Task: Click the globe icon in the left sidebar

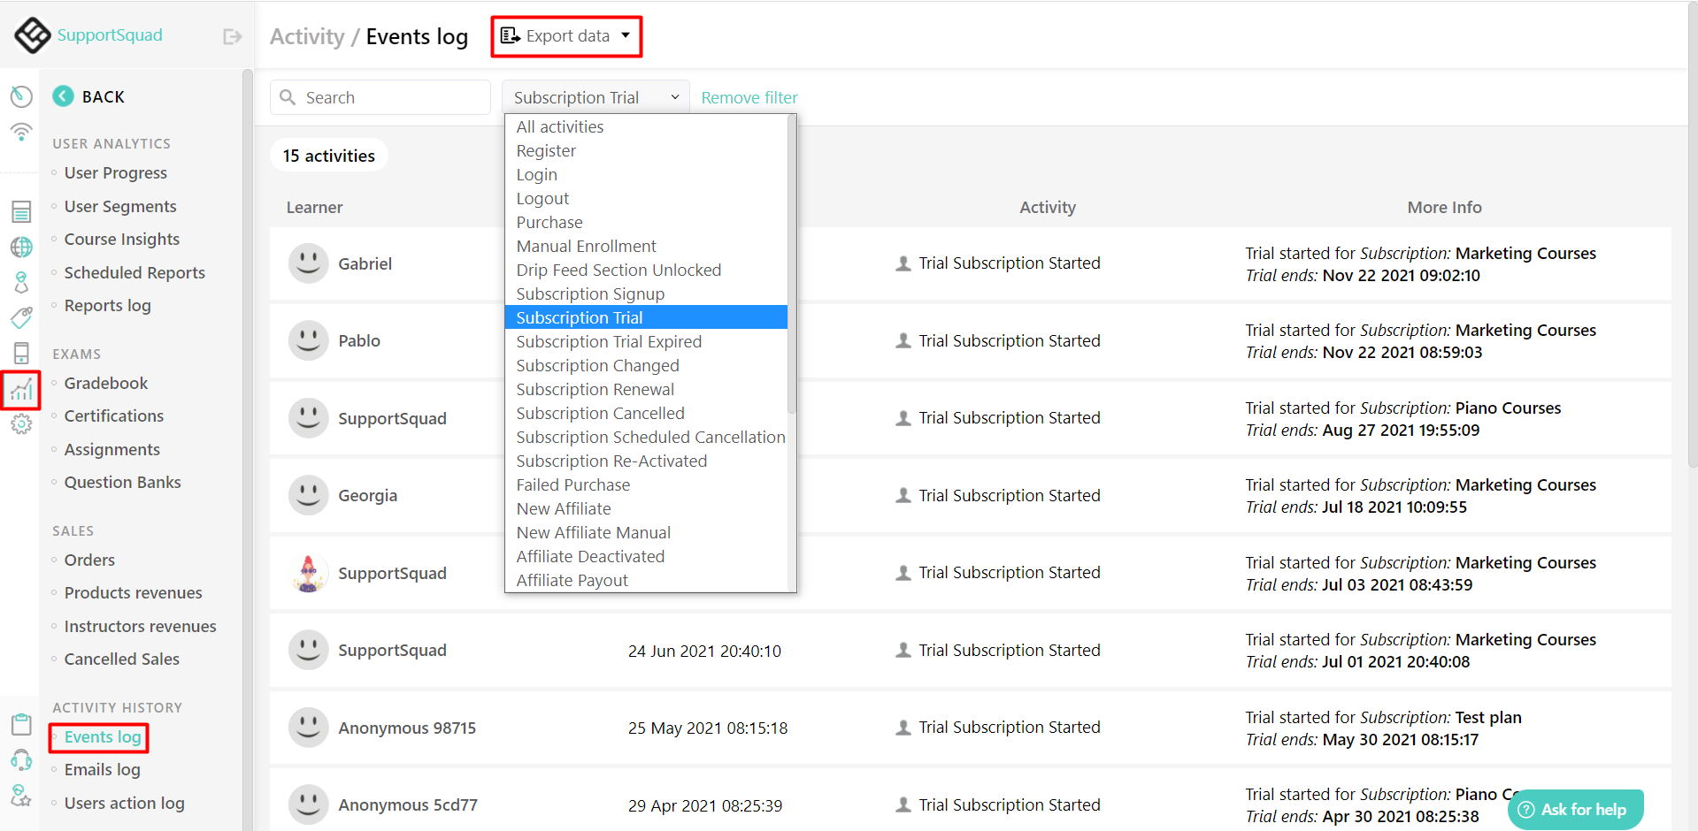Action: [x=21, y=247]
